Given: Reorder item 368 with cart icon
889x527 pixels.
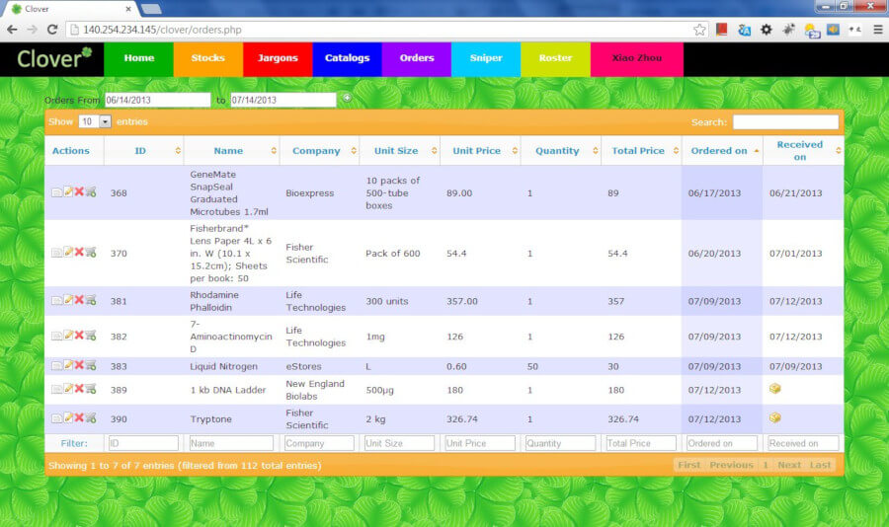Looking at the screenshot, I should point(91,192).
